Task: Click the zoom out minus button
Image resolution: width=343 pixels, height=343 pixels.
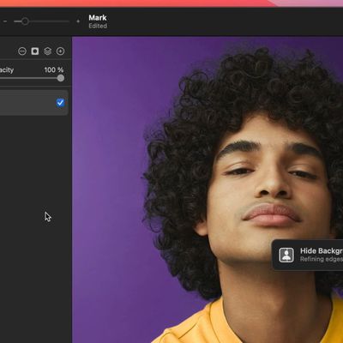Action: click(5, 21)
